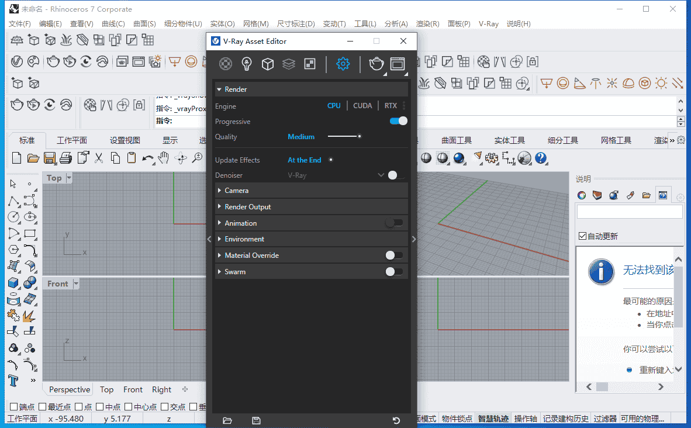
Task: Disable the Progressive rendering toggle
Action: pos(398,120)
